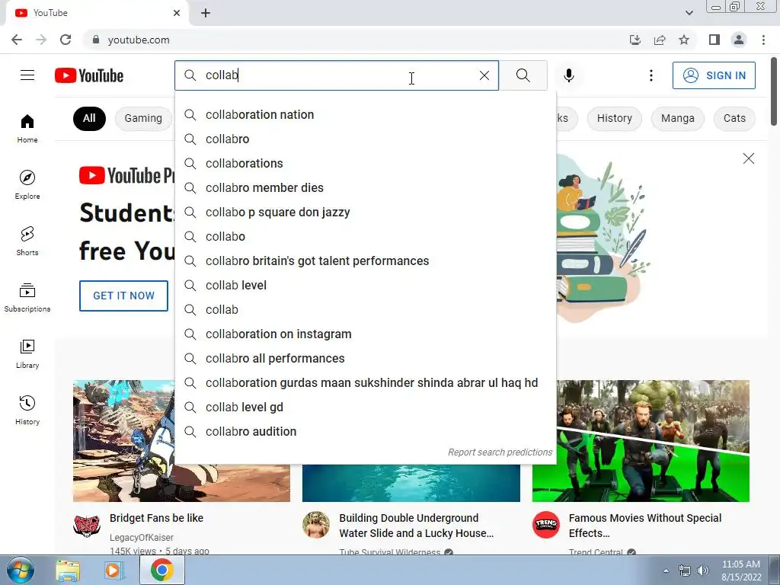Share this page icon in address bar
This screenshot has height=585, width=780.
coord(660,40)
